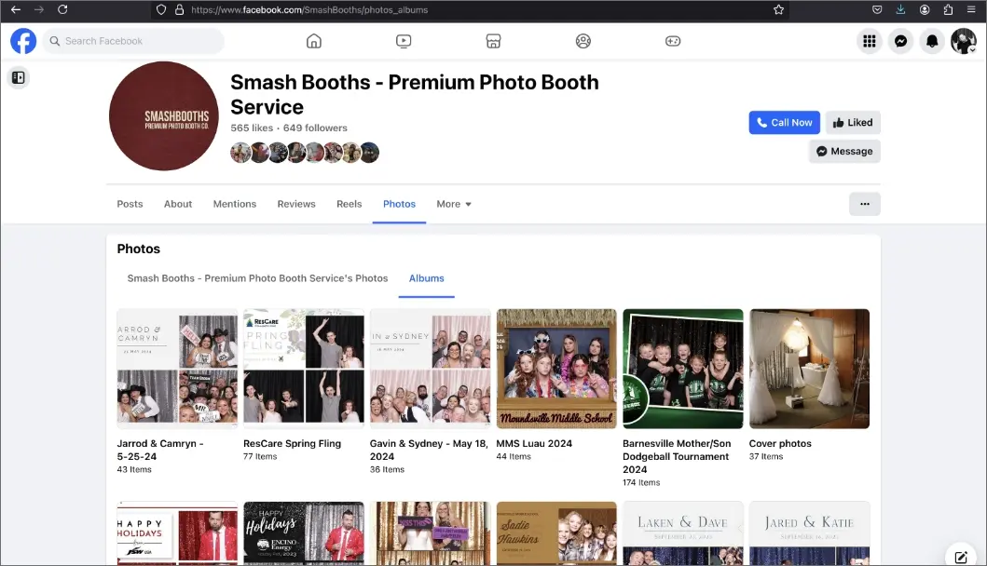Open the shield tracking protection icon
The width and height of the screenshot is (987, 566).
coord(161,9)
